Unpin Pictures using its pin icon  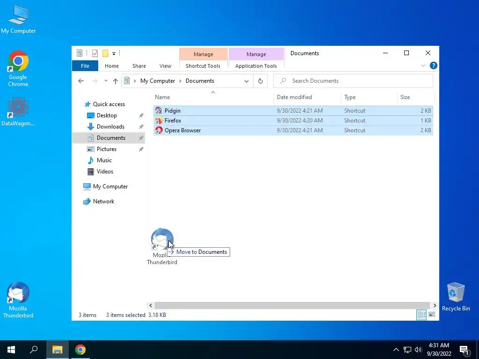(141, 149)
